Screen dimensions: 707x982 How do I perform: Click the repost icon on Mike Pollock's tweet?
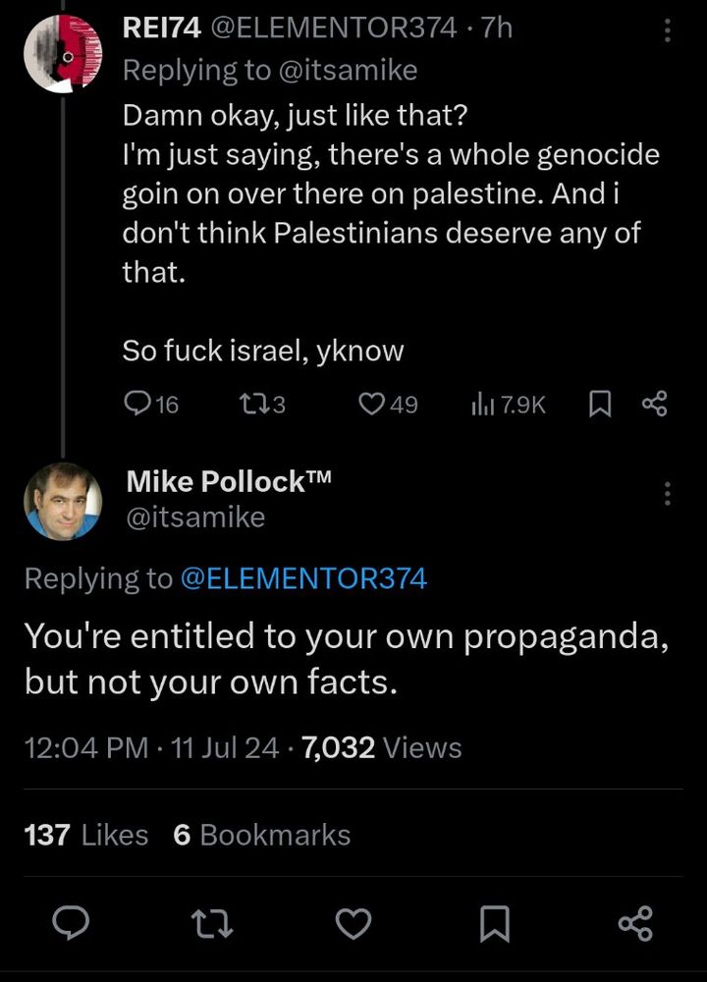point(212,921)
